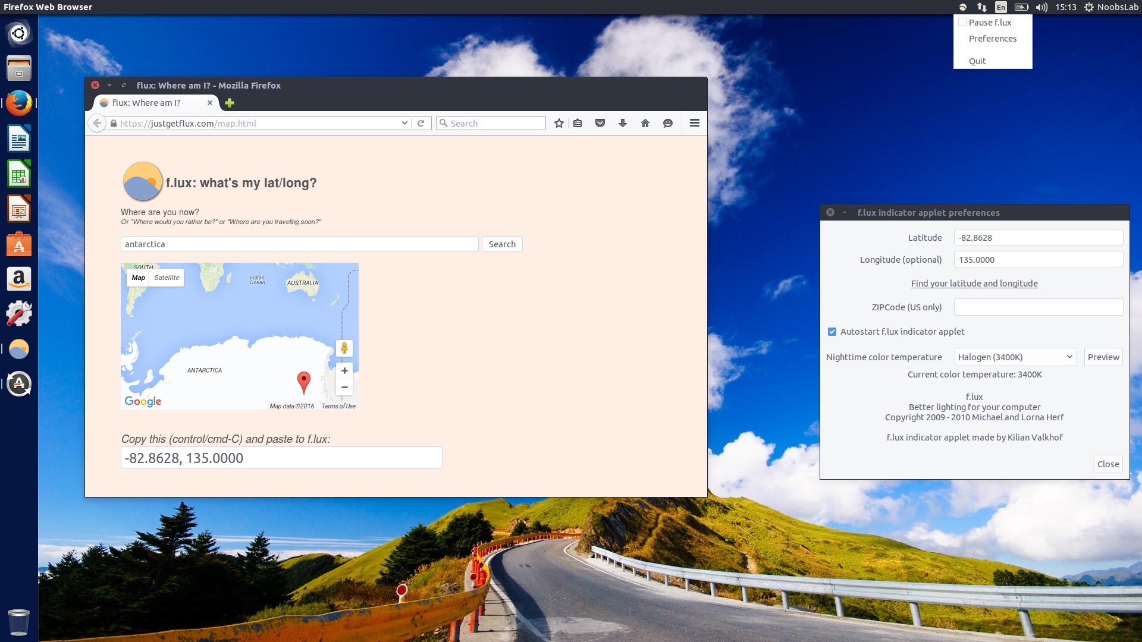Click the Firefox Search box
Viewport: 1142px width, 642px height.
(491, 123)
